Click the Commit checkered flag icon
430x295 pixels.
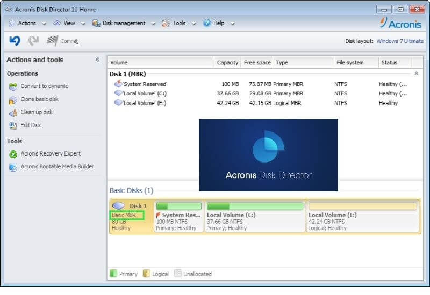point(52,41)
